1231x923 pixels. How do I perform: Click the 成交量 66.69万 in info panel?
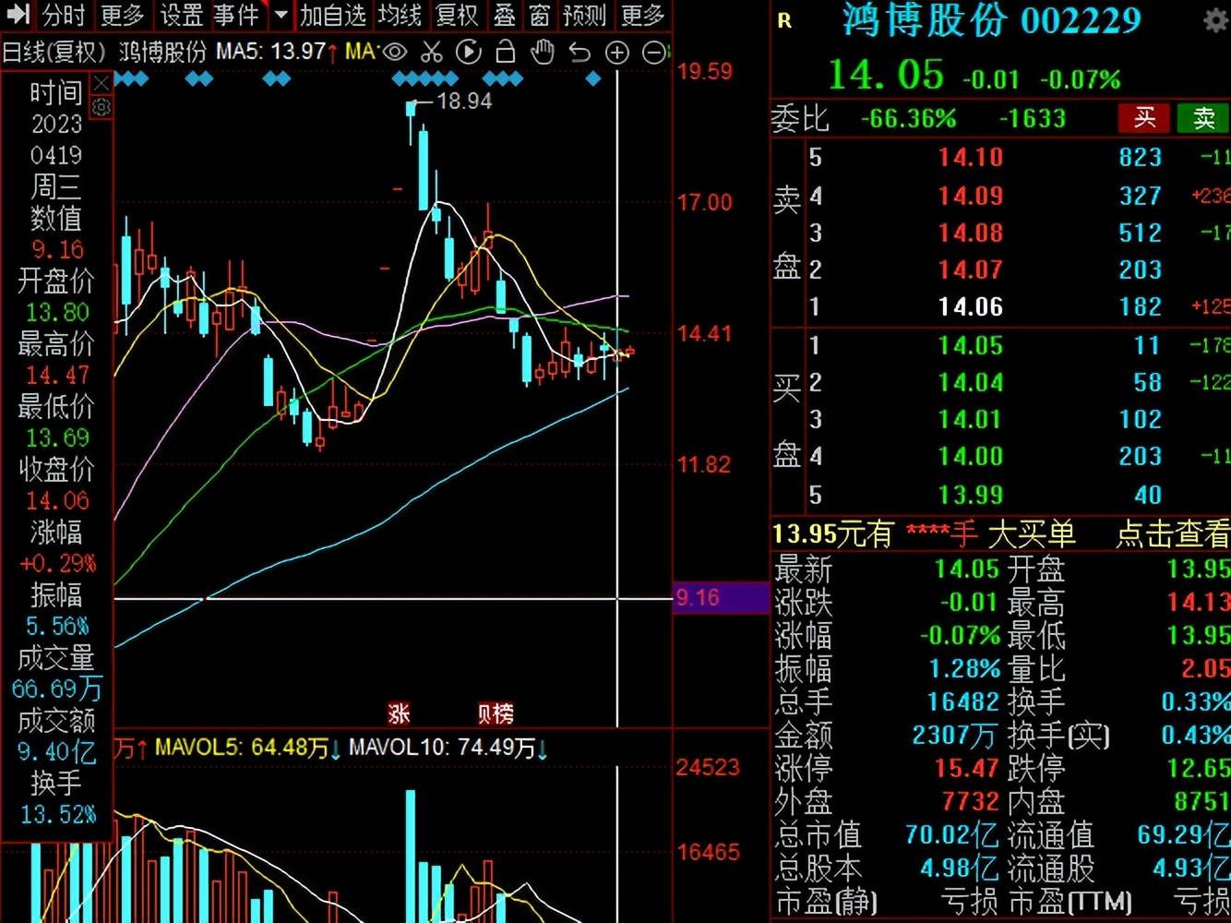[57, 689]
